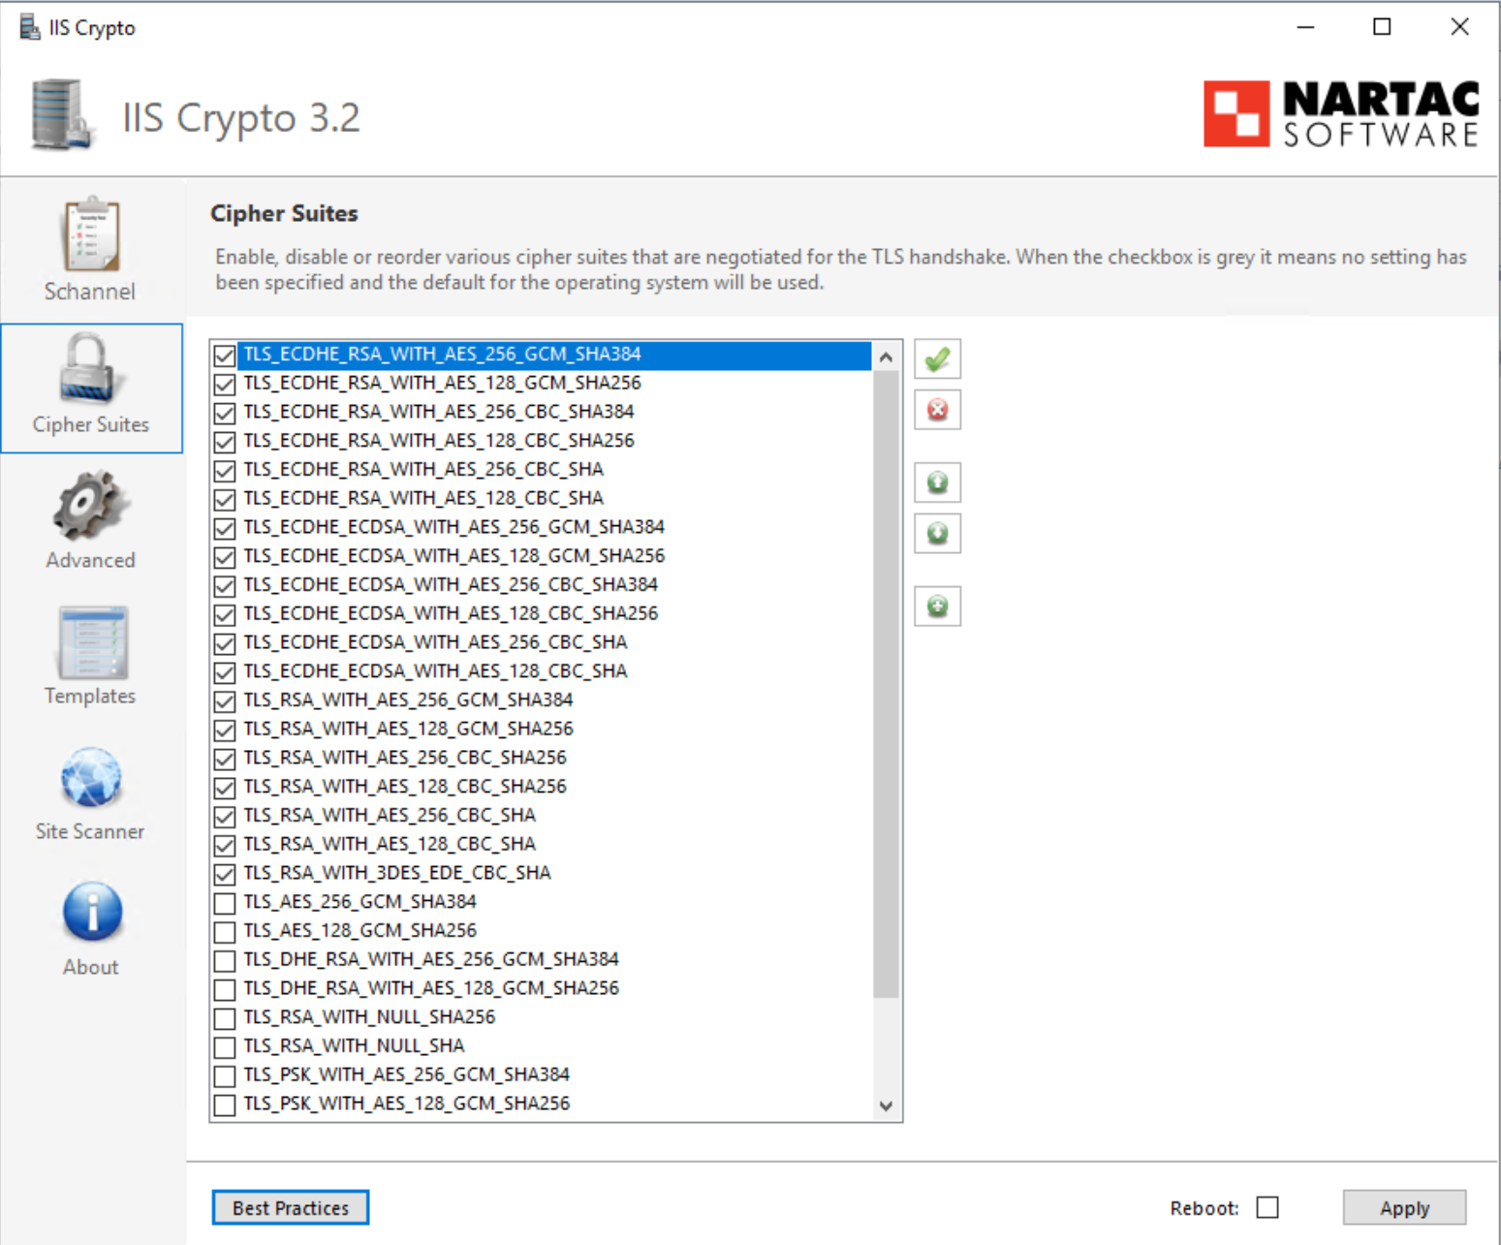Click the green checkmark enable button
The height and width of the screenshot is (1245, 1501).
point(937,359)
